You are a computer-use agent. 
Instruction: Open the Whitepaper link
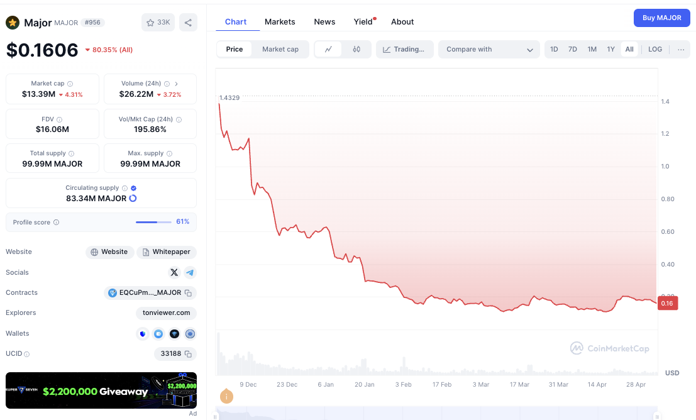click(167, 252)
